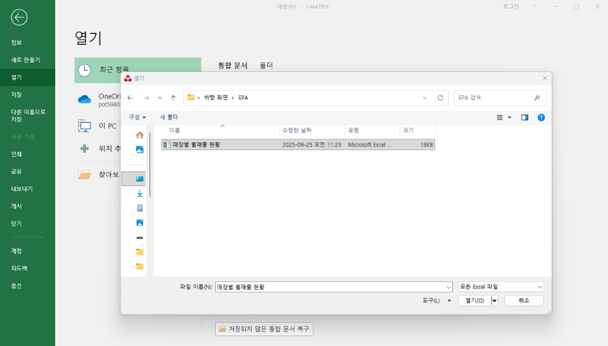Viewport: 608px width, 346px height.
Task: Open the file dialog help icon
Action: click(x=541, y=117)
